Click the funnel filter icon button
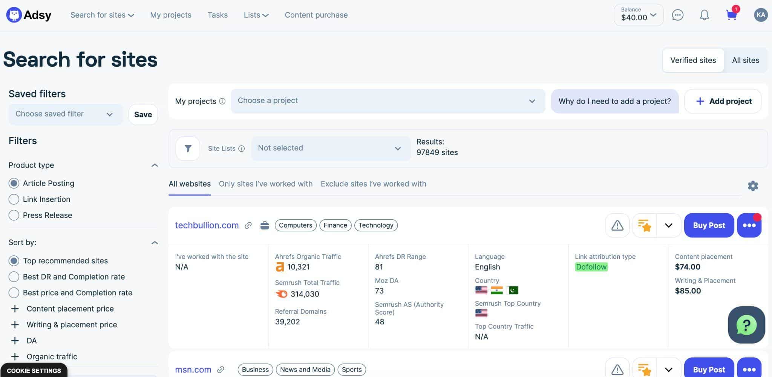Image resolution: width=772 pixels, height=377 pixels. coord(188,149)
